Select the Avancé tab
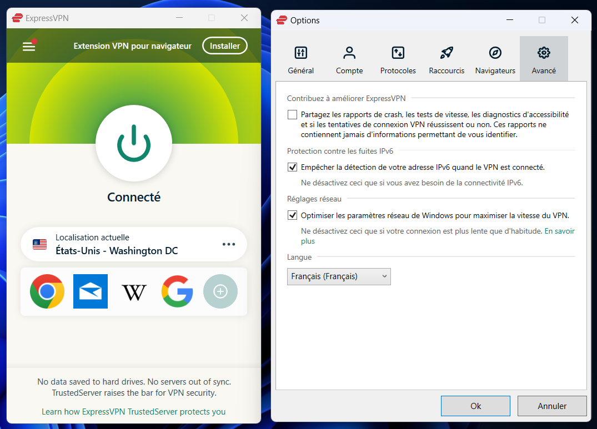This screenshot has height=429, width=597. coord(544,59)
